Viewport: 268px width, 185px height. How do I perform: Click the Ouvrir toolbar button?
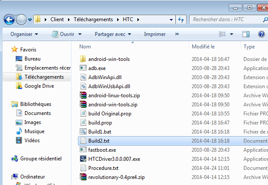click(x=63, y=34)
